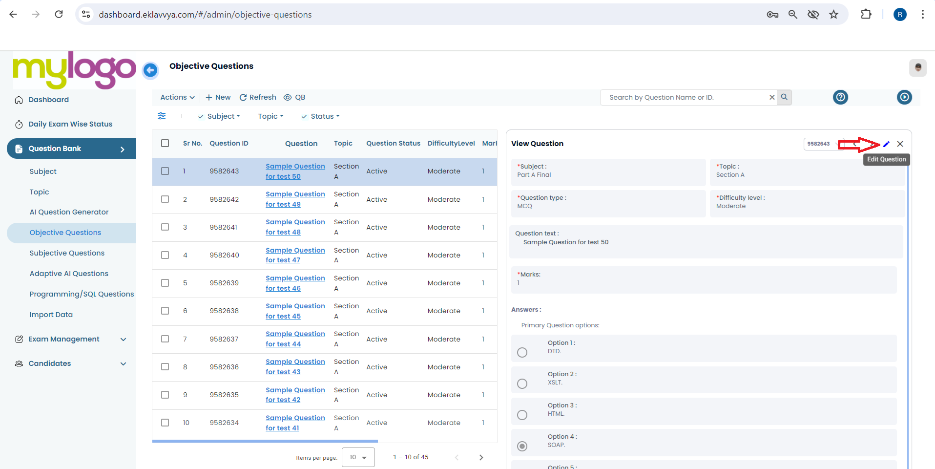Click the New question button
The height and width of the screenshot is (469, 935).
pos(218,97)
